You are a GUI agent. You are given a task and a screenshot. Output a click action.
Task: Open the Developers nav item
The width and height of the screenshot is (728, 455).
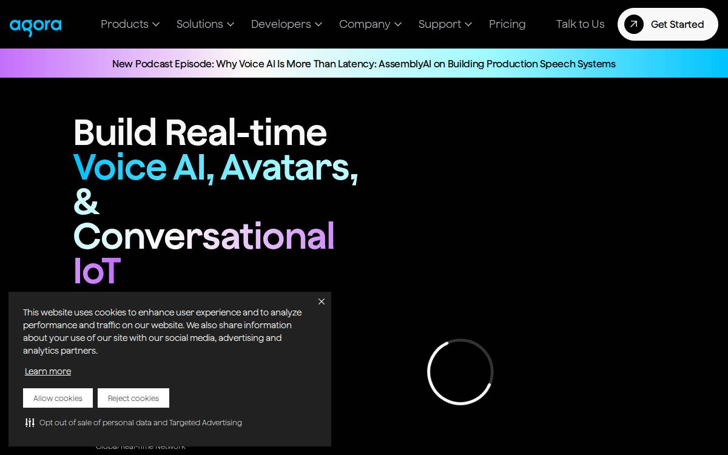pyautogui.click(x=281, y=24)
